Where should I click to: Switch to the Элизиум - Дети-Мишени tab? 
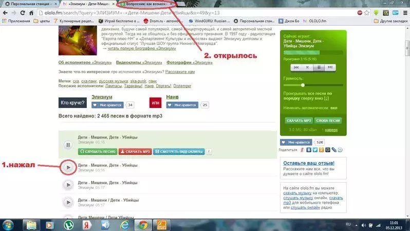[88, 4]
